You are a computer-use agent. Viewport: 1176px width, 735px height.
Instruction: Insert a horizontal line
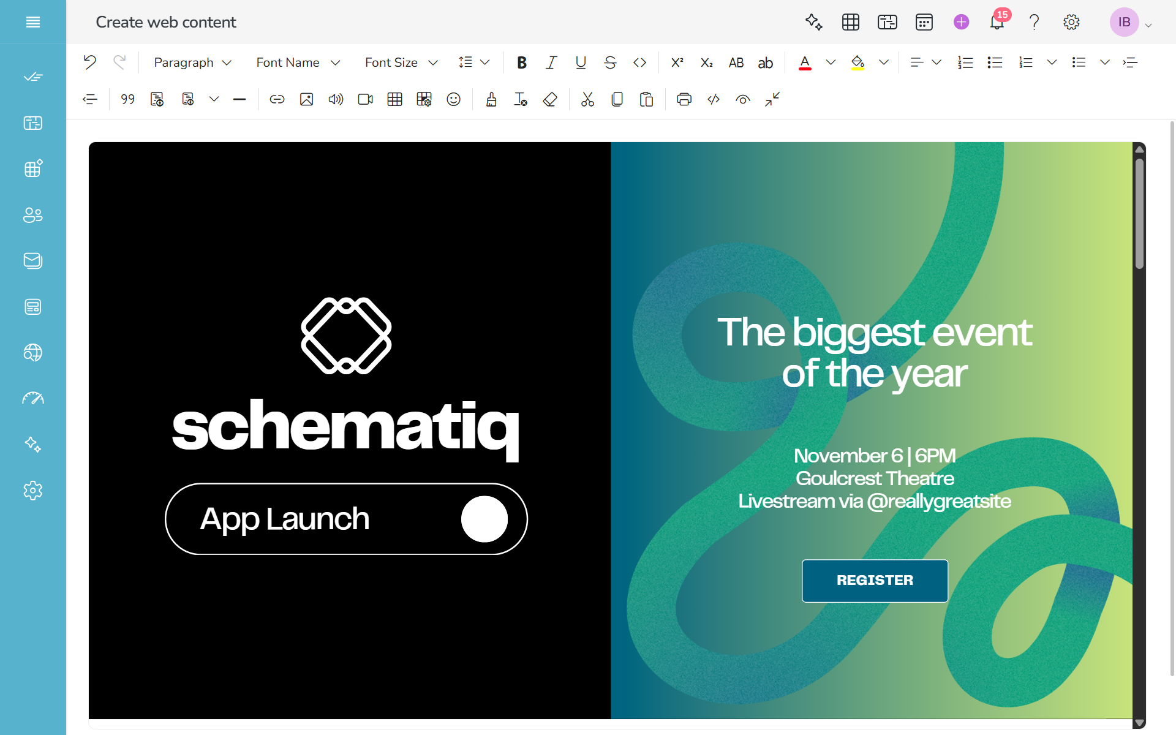239,99
